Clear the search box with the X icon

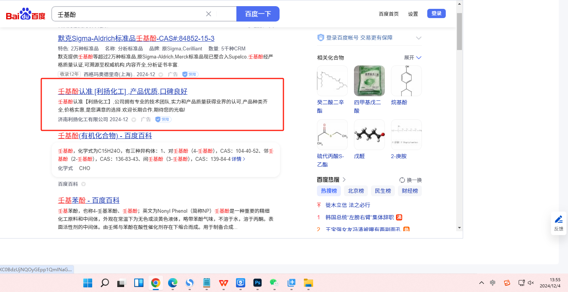pos(209,14)
